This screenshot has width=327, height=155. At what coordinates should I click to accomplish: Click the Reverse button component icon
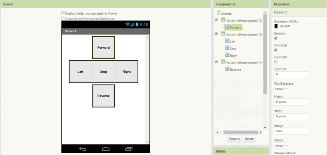(227, 69)
